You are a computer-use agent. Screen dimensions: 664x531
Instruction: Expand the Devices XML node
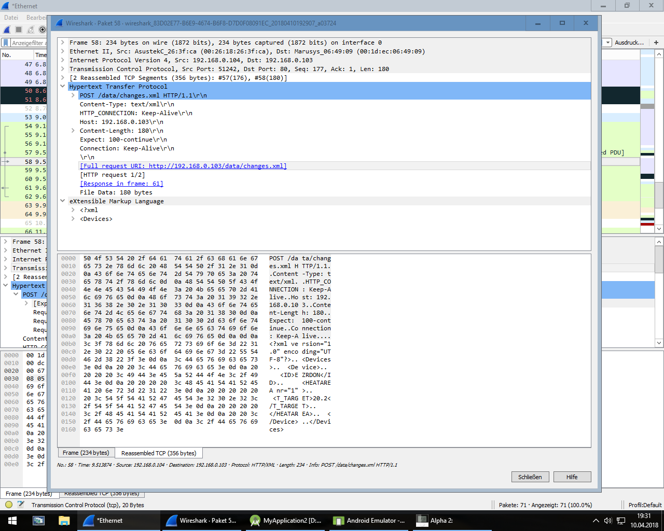(x=73, y=219)
